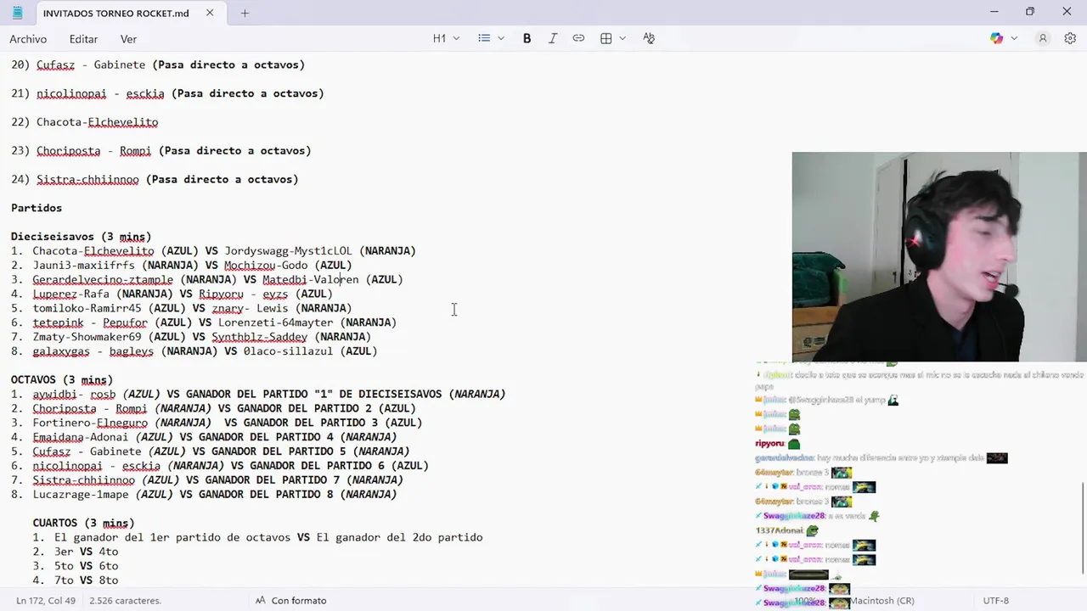Click 'Gerardelvecino-ztample' in match 3

coord(103,280)
